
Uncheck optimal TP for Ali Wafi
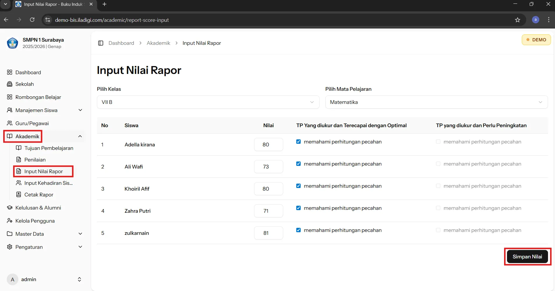tap(298, 164)
